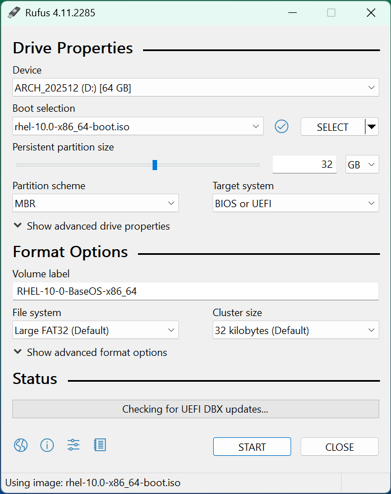Screen dimensions: 391x494
Task: Open the File system dropdown
Action: click(95, 331)
